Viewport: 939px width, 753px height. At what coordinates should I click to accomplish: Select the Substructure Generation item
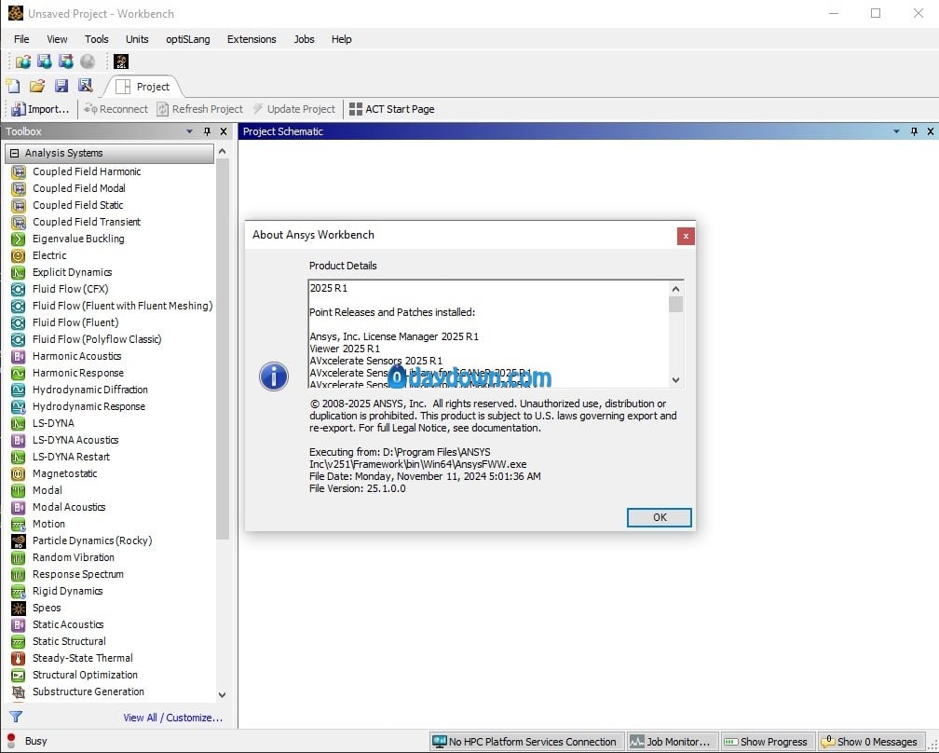(88, 691)
